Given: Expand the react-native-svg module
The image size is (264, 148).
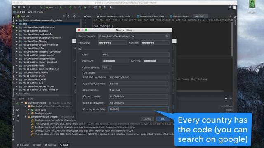Looking at the screenshot, I should (x=16, y=83).
